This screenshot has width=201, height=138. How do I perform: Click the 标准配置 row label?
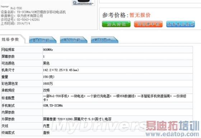(8, 98)
